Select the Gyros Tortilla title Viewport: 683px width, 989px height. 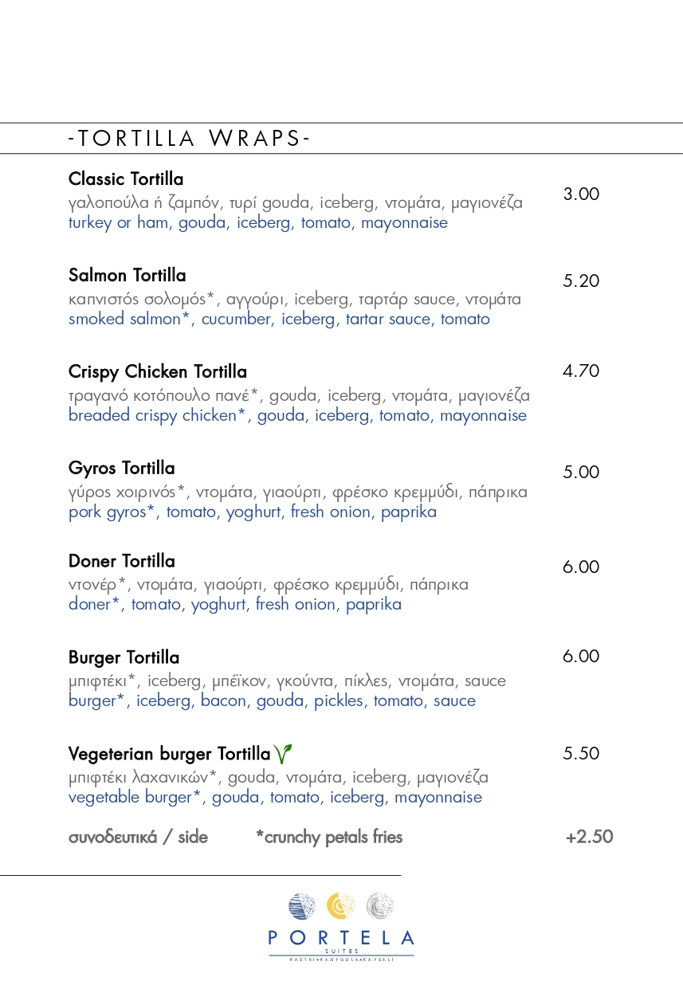pyautogui.click(x=122, y=469)
